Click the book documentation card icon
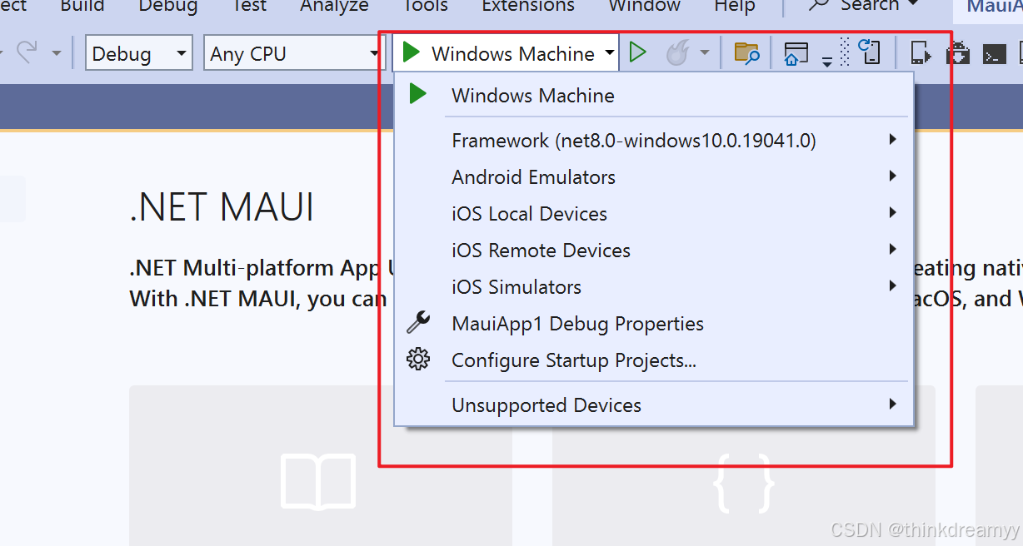 pyautogui.click(x=319, y=480)
